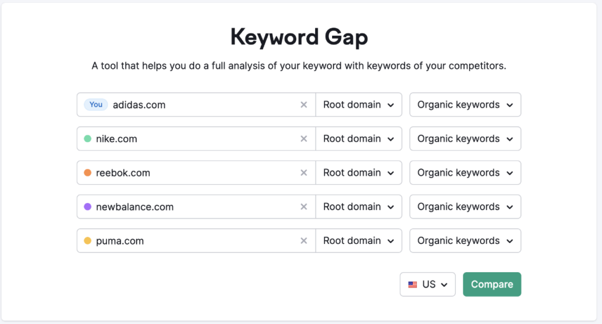Open Root domain dropdown for adidas.com
The image size is (602, 324).
coord(359,105)
